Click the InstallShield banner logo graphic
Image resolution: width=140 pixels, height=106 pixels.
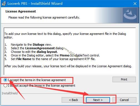click(131, 15)
